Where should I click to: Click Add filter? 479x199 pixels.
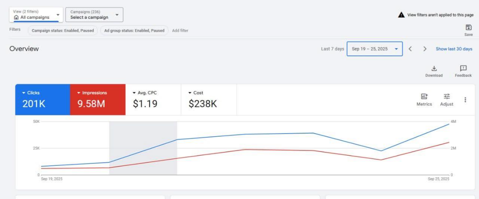pos(180,30)
